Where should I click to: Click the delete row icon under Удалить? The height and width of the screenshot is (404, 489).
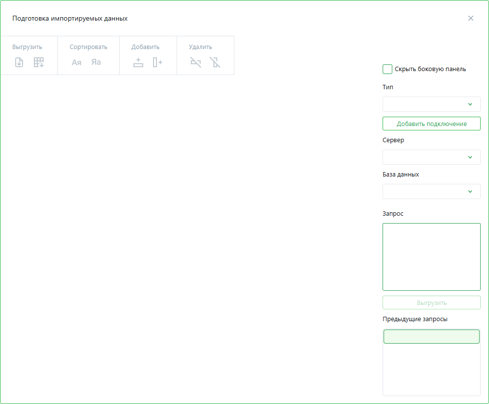pos(196,62)
